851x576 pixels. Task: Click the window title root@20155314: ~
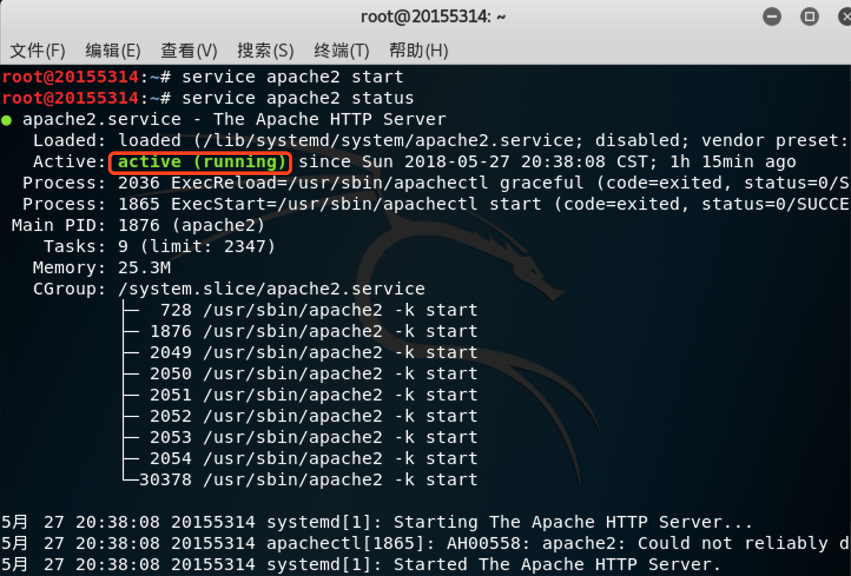coord(433,16)
